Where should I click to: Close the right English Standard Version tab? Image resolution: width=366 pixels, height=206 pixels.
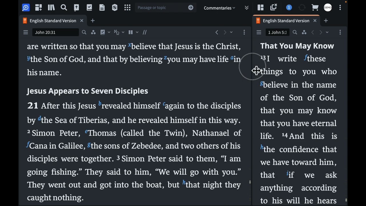(x=315, y=21)
